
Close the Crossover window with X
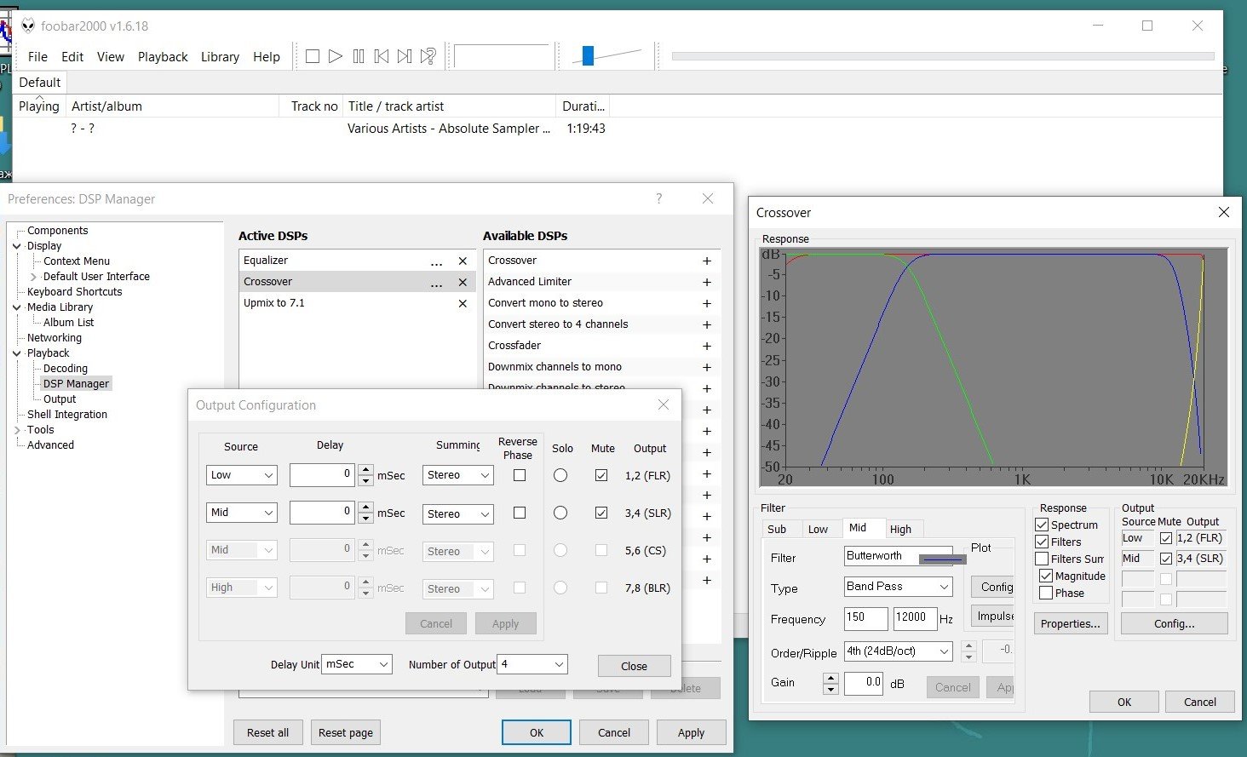point(1224,212)
